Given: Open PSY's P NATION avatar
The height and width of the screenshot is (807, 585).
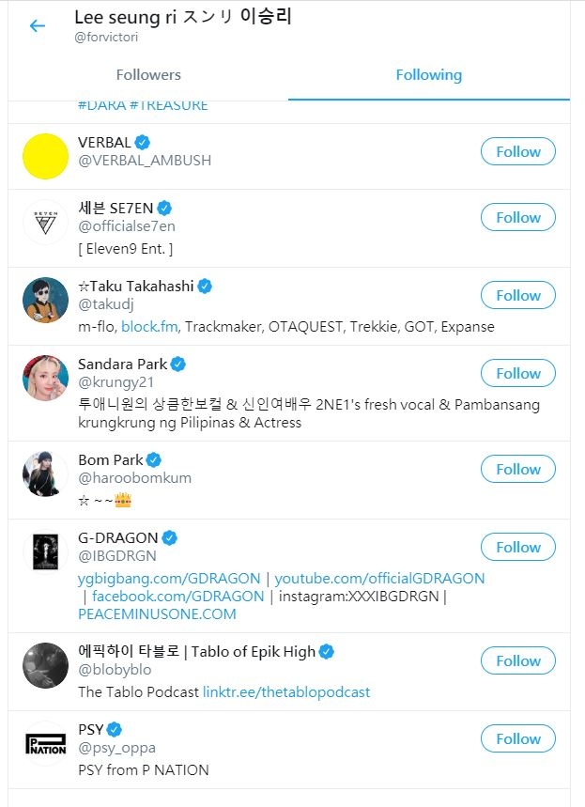Looking at the screenshot, I should pos(45,743).
